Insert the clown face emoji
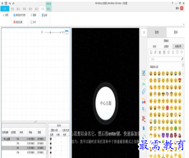Screen dimensions: 189x158 point(167,94)
